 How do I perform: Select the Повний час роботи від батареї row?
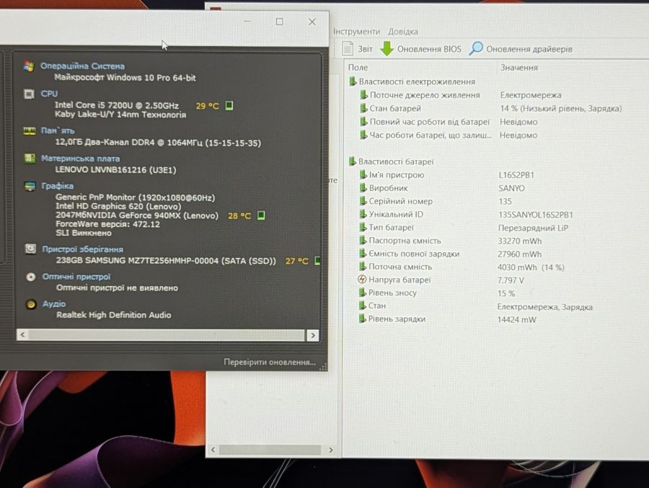[449, 122]
